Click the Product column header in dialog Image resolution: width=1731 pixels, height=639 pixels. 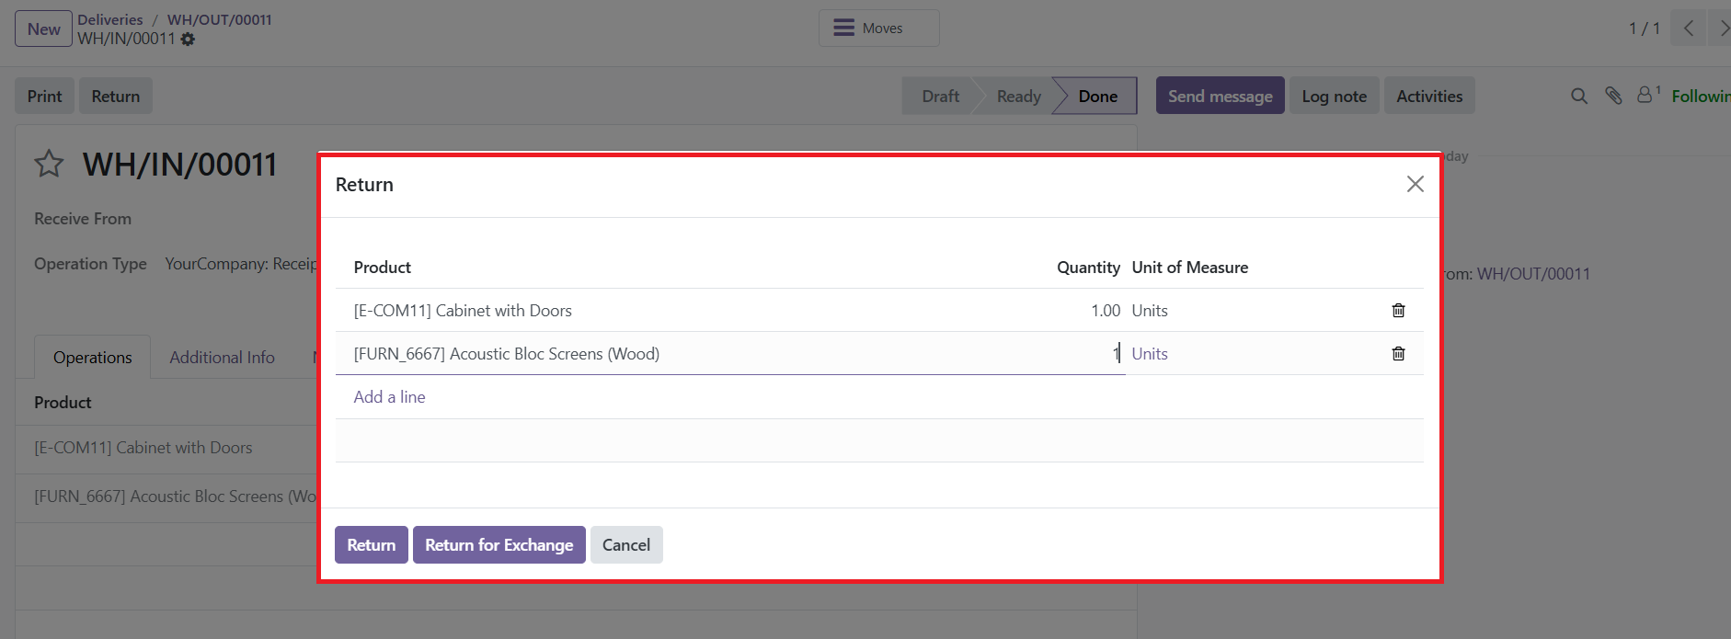click(383, 268)
